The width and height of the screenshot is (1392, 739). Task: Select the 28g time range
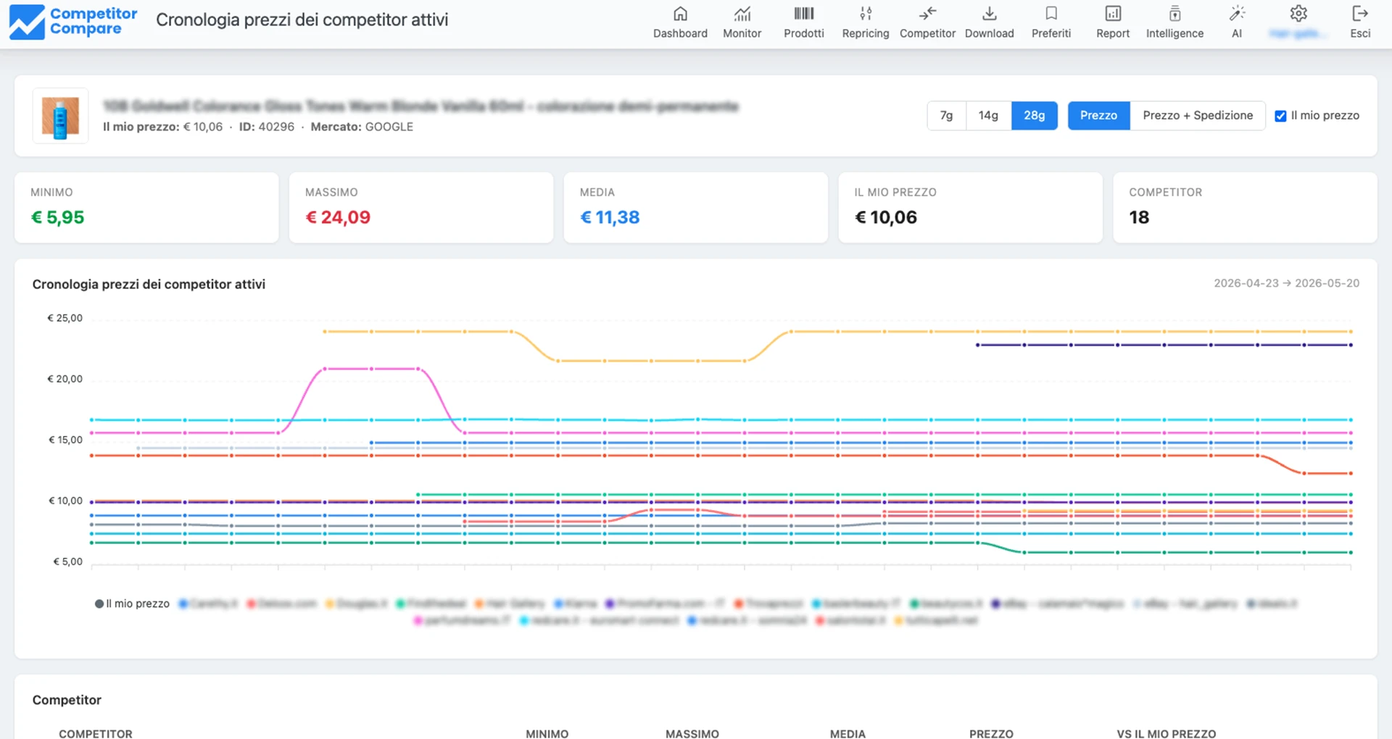click(1034, 115)
